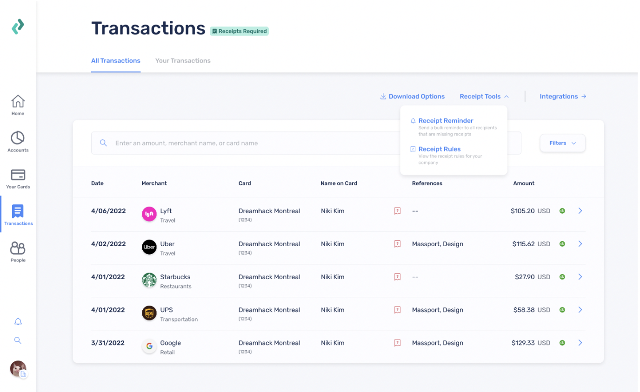Open the Filters dropdown

point(562,143)
